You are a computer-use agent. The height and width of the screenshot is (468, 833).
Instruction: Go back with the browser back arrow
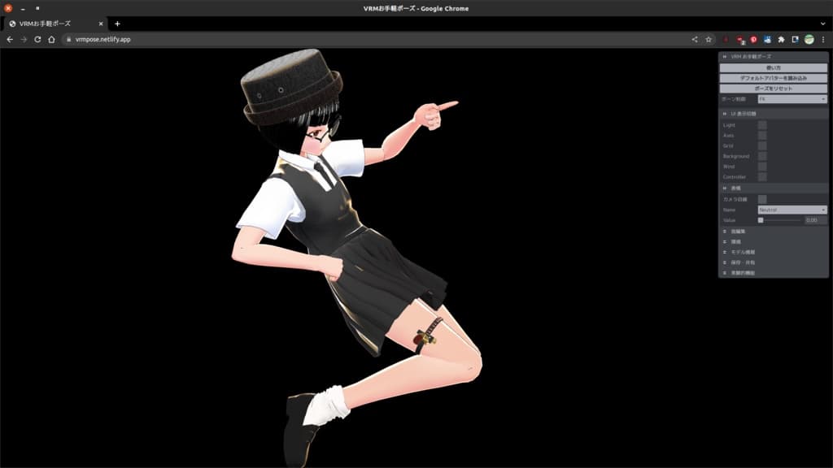(x=10, y=39)
